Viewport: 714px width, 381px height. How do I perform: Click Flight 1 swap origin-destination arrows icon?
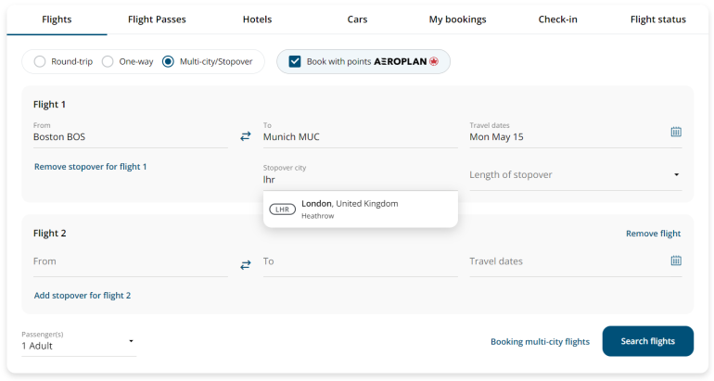click(246, 136)
